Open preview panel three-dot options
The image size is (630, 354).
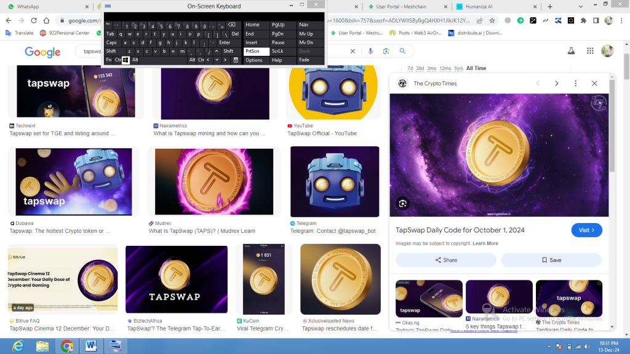[575, 84]
